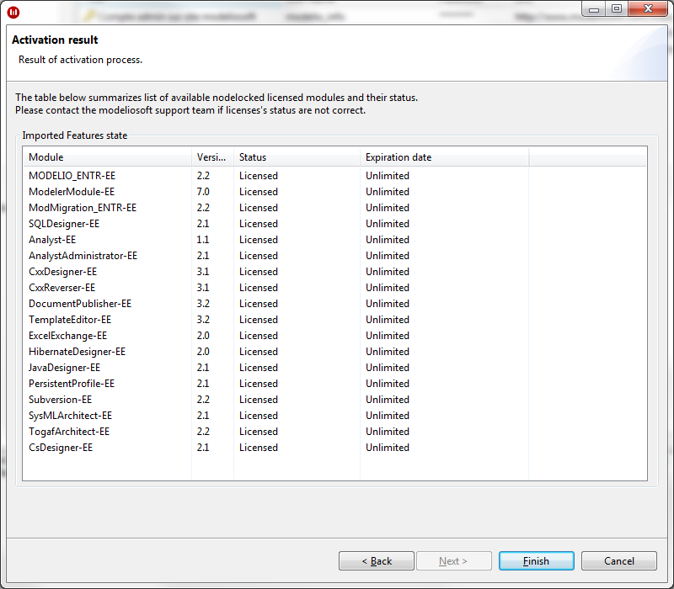The image size is (674, 589).
Task: Select the TogafArchitect-EE module
Action: (x=69, y=431)
